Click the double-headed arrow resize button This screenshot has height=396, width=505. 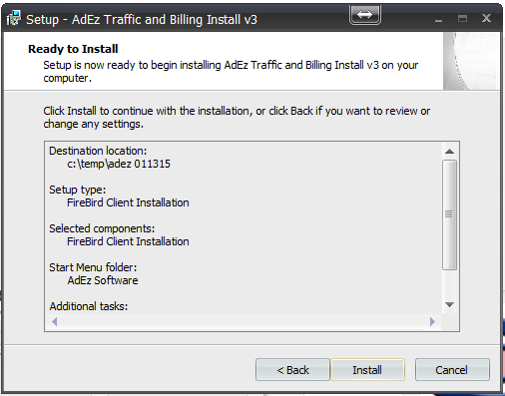point(365,15)
